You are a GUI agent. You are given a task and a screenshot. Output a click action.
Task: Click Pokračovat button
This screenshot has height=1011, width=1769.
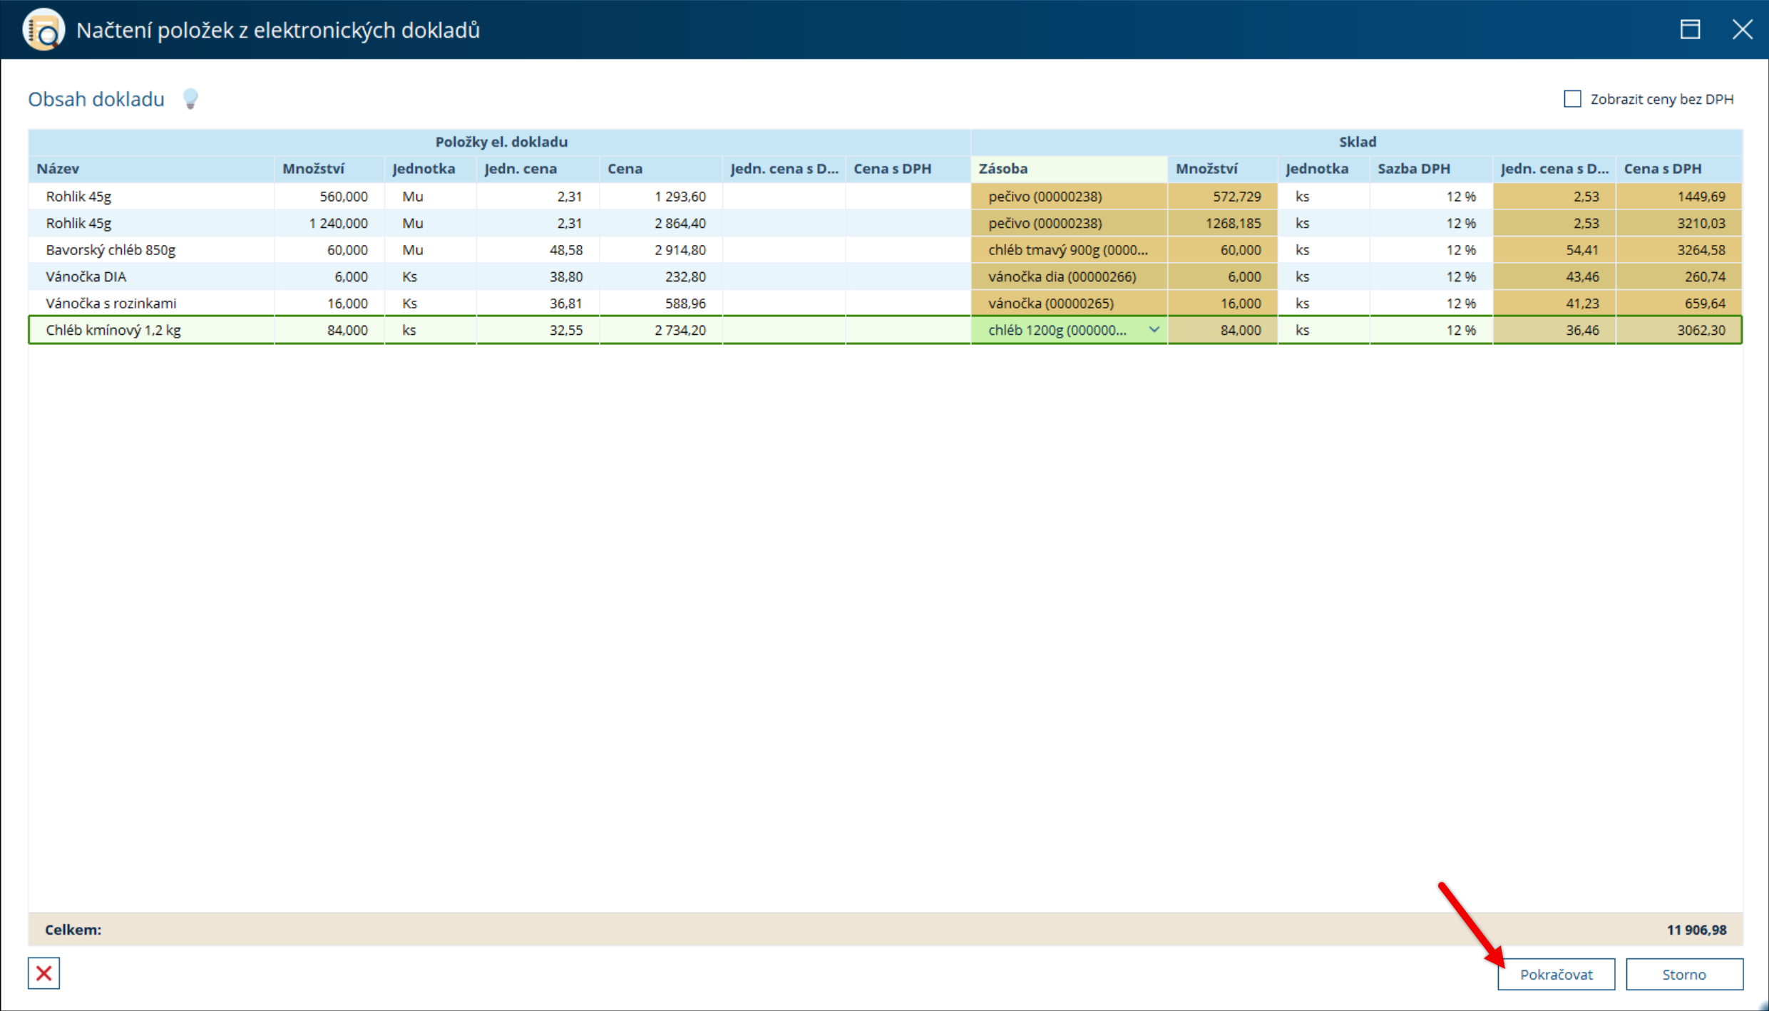point(1556,974)
